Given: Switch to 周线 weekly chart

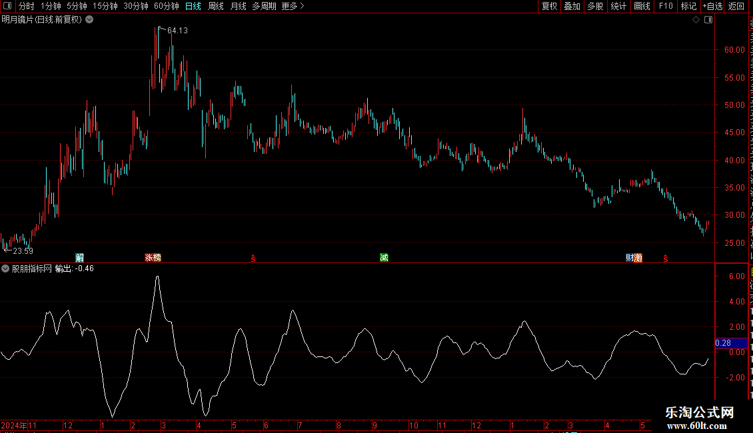Looking at the screenshot, I should tap(216, 6).
